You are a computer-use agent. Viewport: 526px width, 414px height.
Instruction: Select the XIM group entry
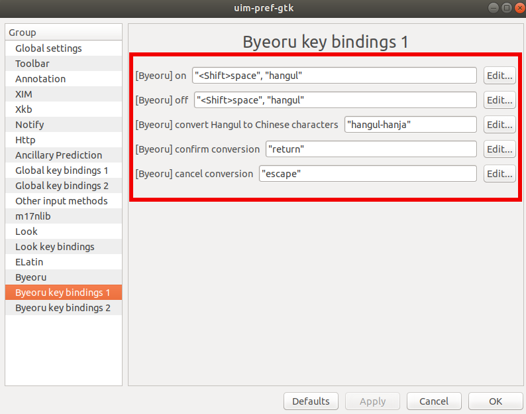point(64,94)
